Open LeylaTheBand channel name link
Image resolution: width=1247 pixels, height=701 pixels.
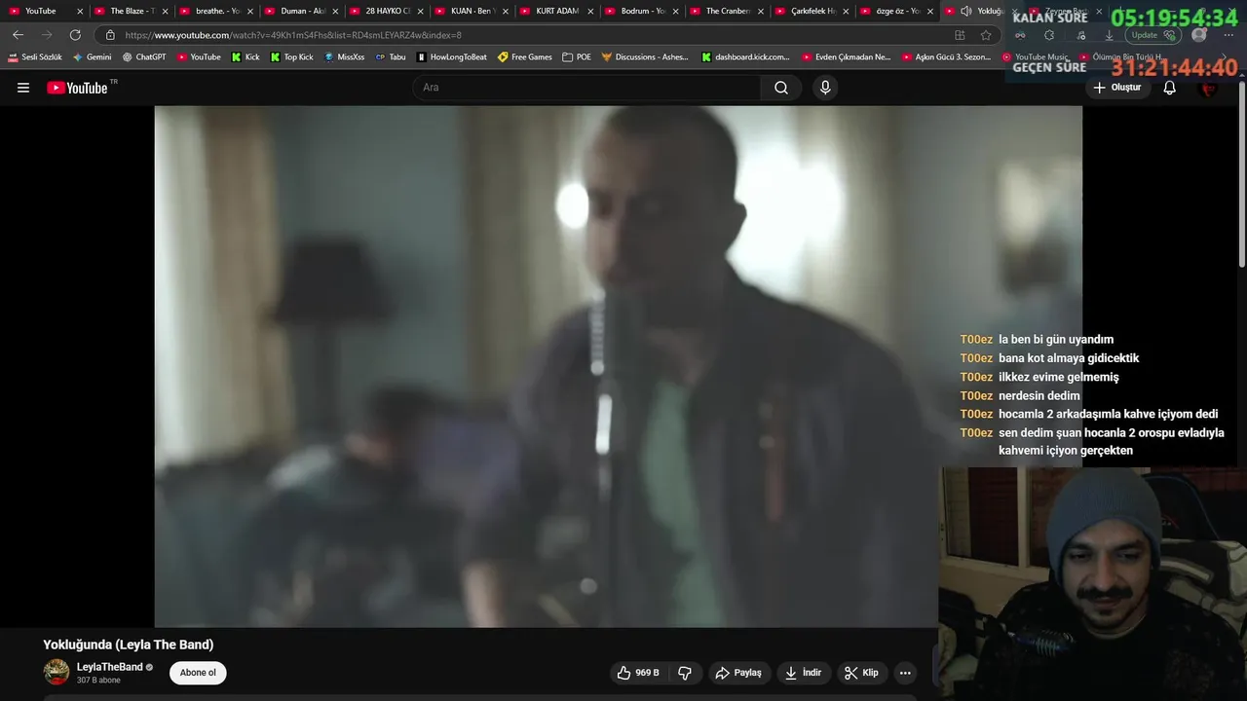pos(110,667)
